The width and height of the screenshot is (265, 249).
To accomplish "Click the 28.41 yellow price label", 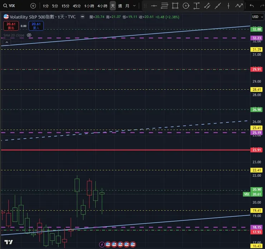I will point(256,90).
